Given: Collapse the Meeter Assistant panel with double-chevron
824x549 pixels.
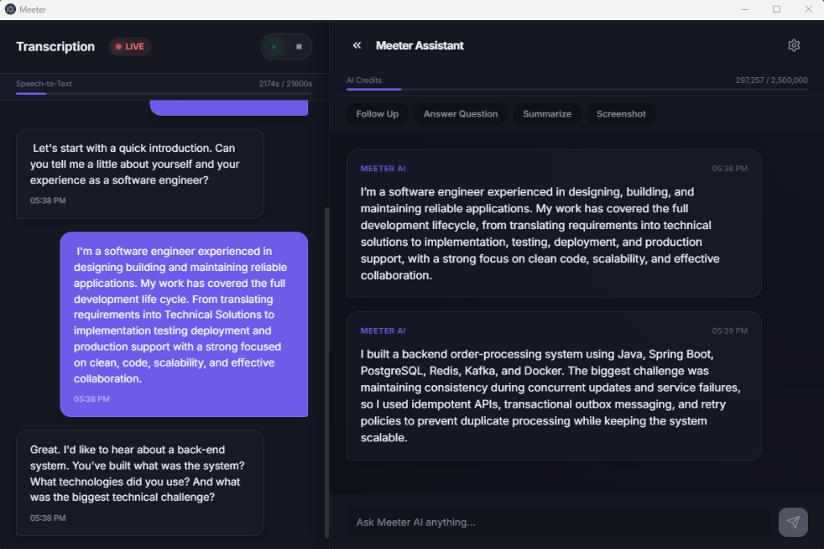Looking at the screenshot, I should [x=356, y=46].
